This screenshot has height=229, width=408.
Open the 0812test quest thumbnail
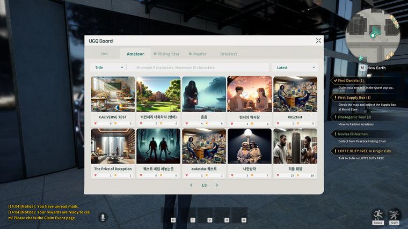pos(295,94)
